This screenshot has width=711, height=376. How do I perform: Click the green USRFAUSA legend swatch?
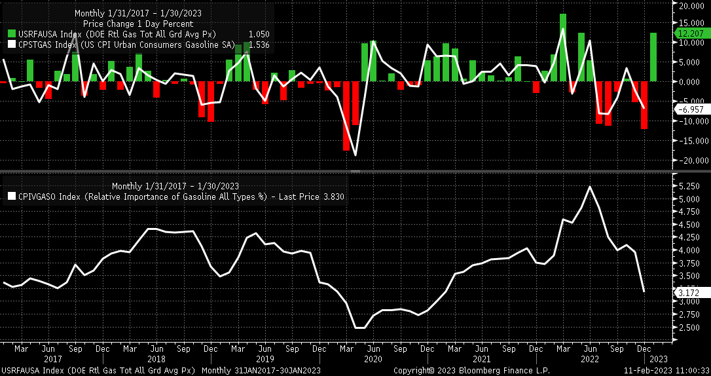pos(11,34)
